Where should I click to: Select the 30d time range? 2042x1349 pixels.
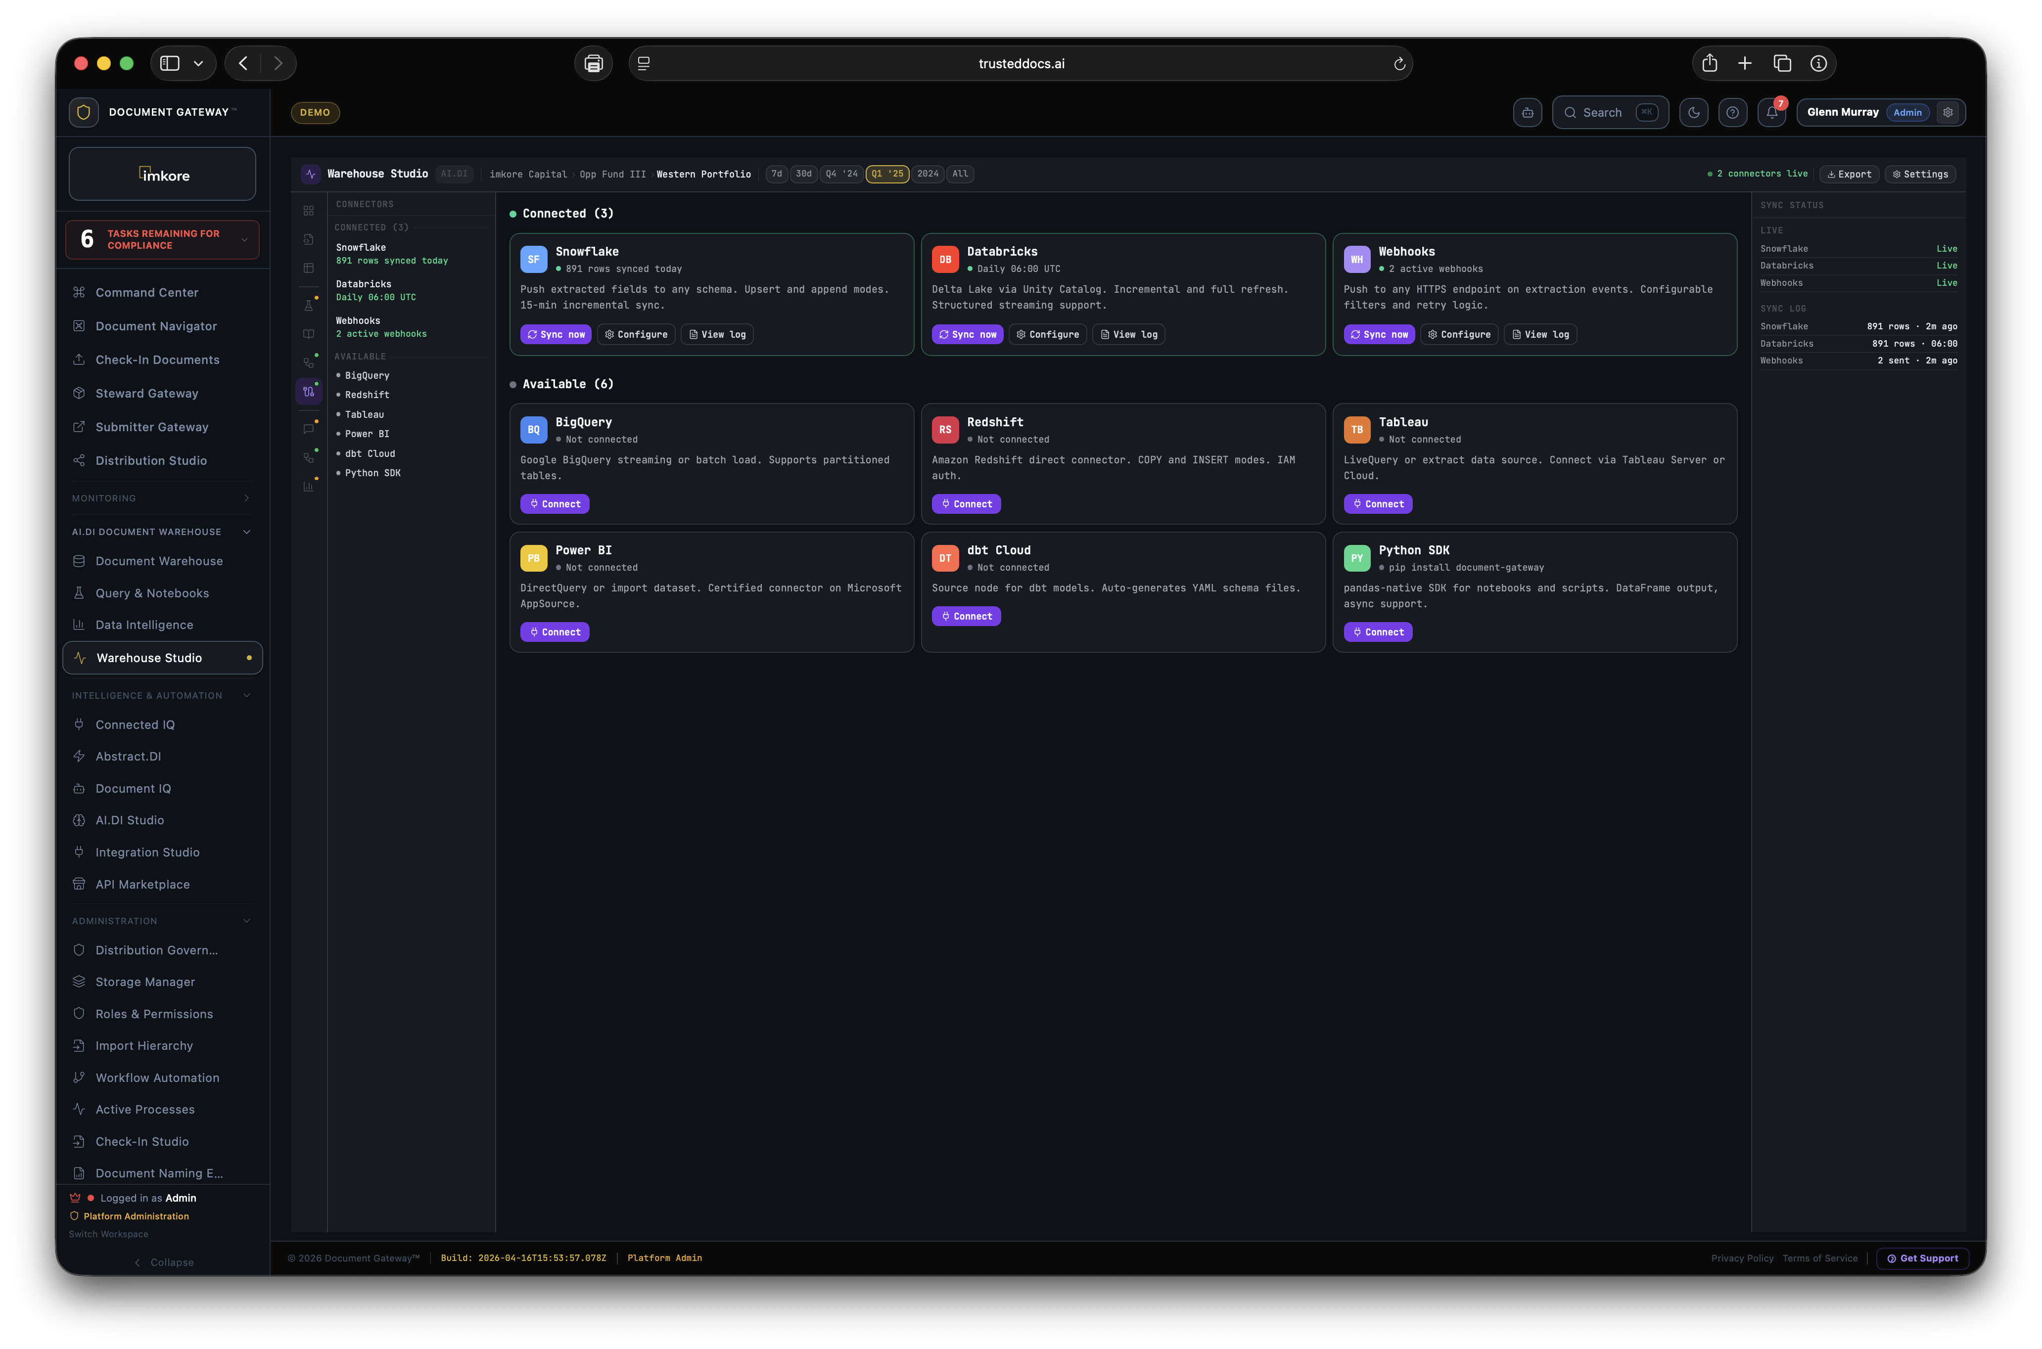(804, 174)
